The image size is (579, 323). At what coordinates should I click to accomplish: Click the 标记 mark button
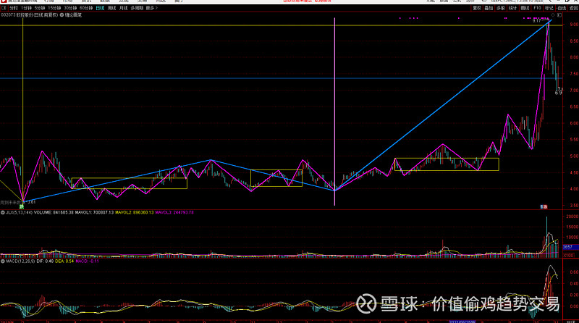[549, 8]
